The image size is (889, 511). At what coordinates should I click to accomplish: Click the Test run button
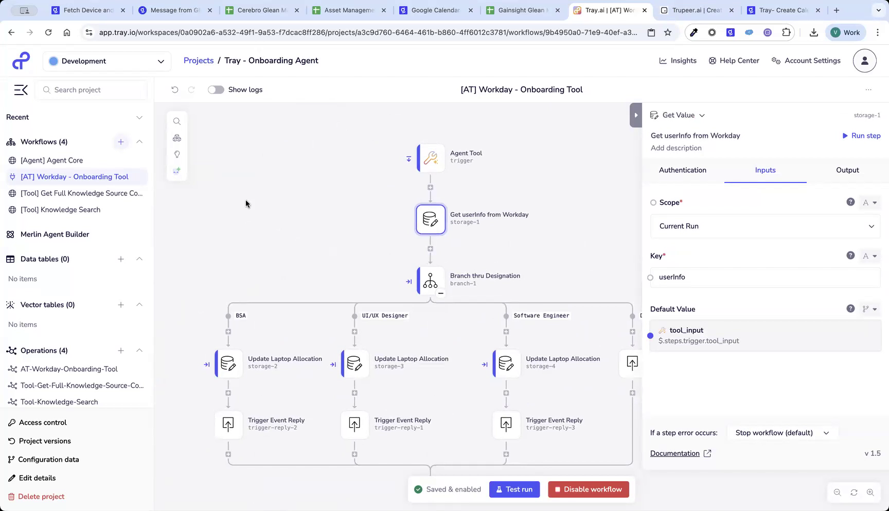click(514, 489)
